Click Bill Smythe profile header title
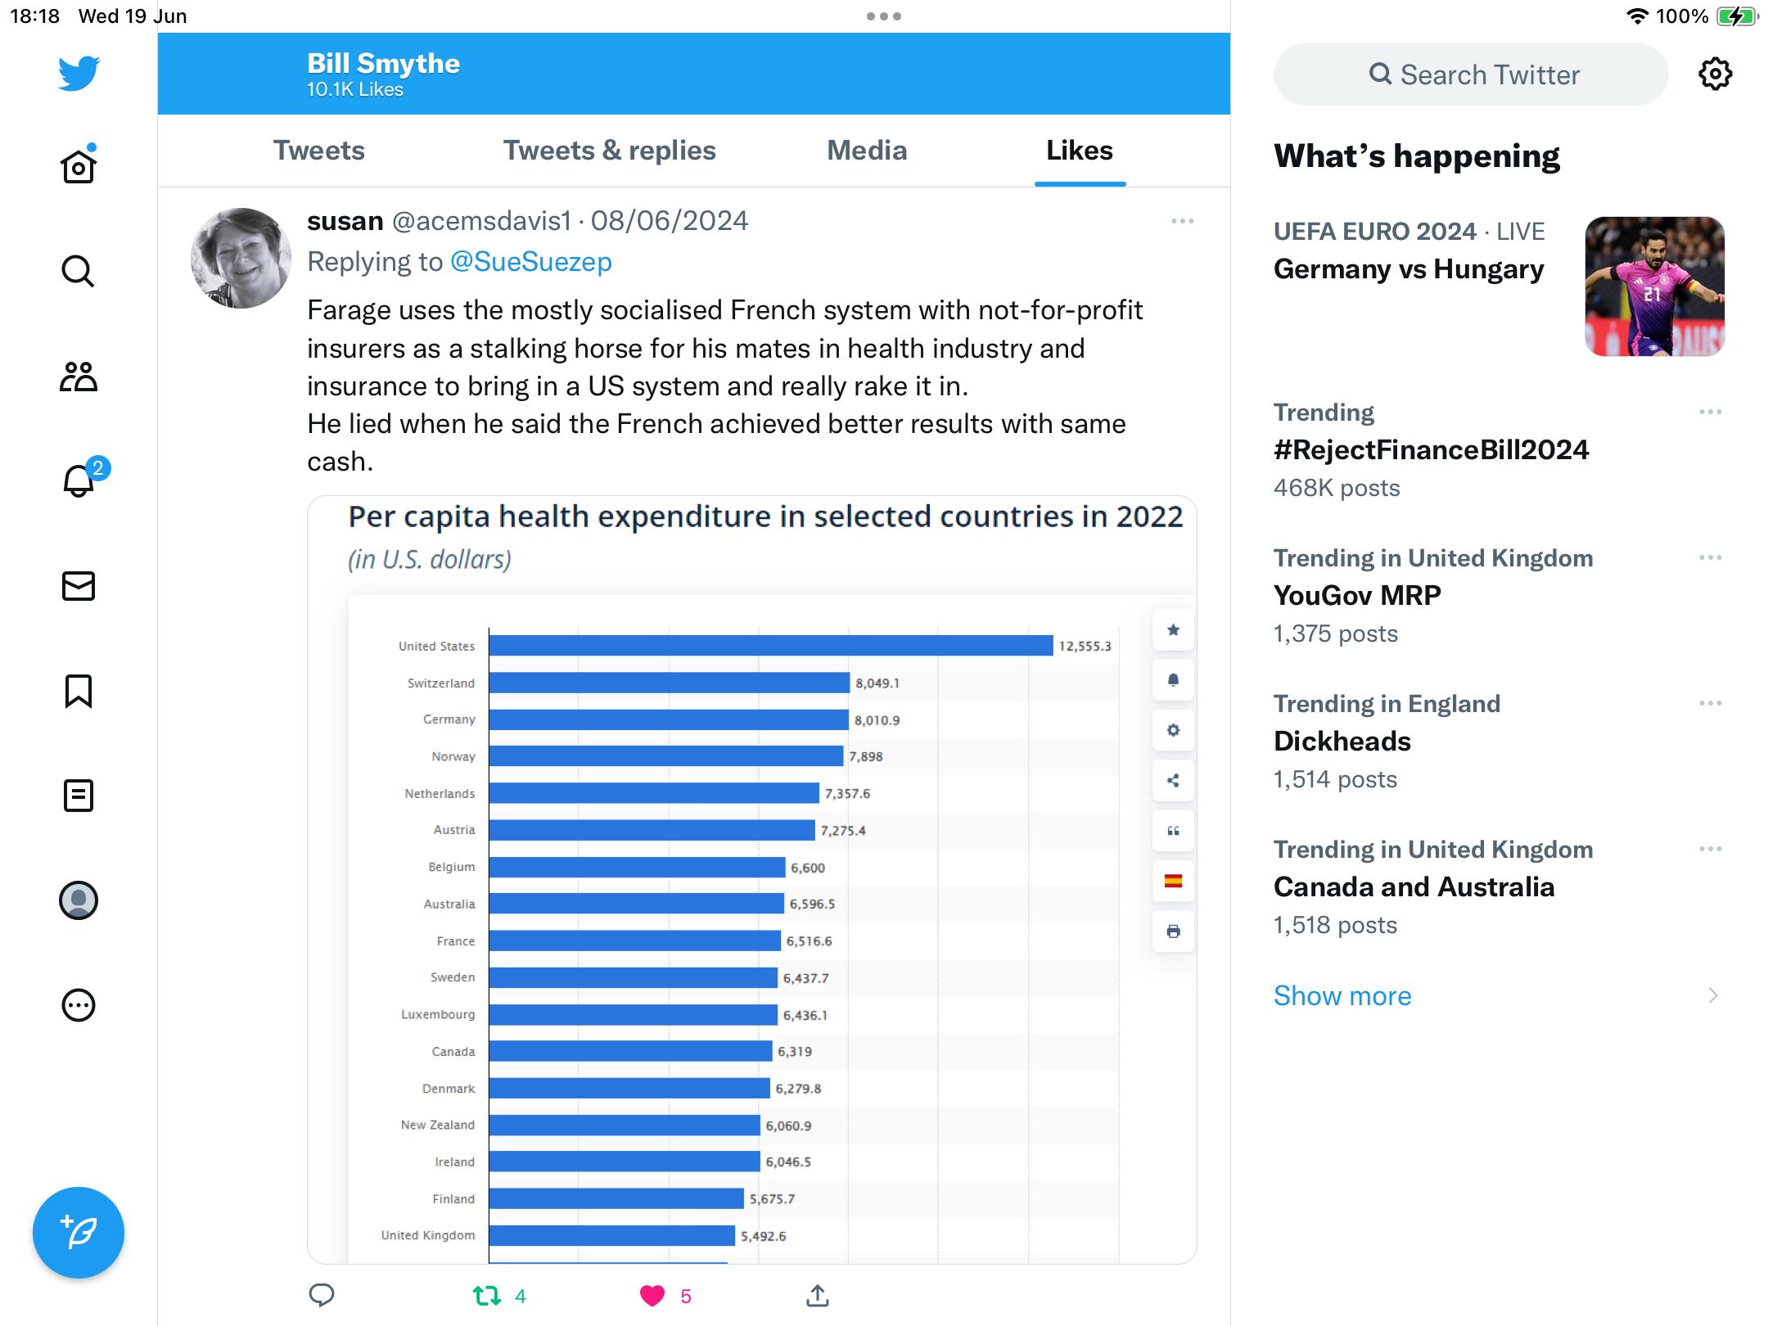This screenshot has width=1768, height=1326. (383, 63)
